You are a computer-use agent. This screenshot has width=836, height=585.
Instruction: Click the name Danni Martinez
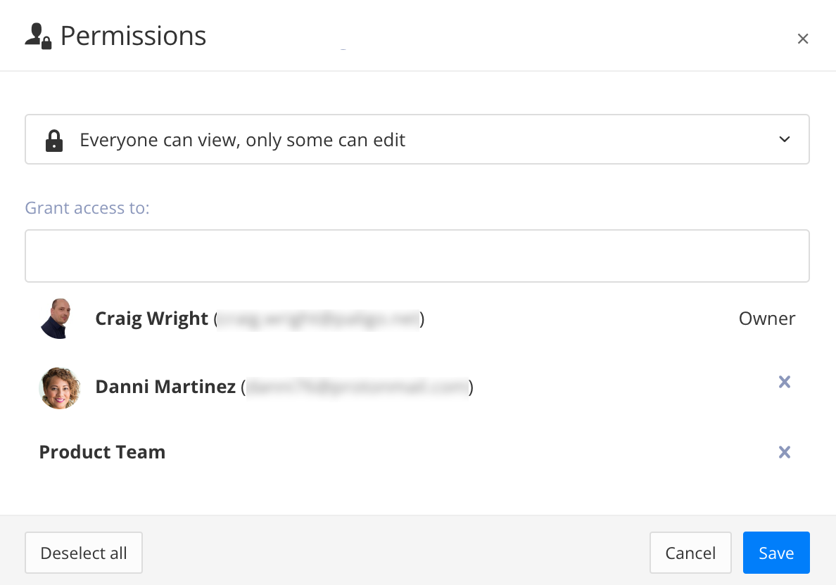click(165, 387)
